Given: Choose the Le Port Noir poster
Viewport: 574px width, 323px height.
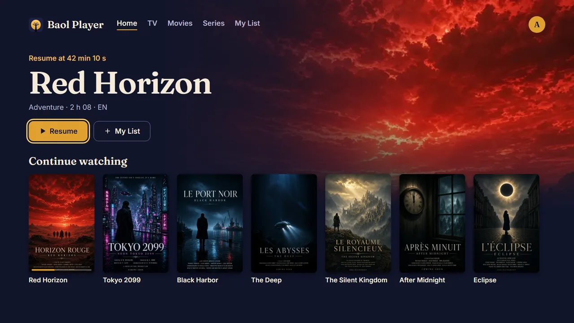Looking at the screenshot, I should (210, 223).
